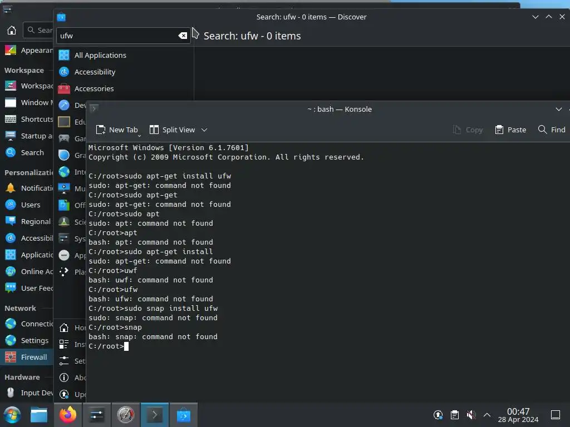Click the Education category icon
This screenshot has height=427, width=570.
point(64,122)
